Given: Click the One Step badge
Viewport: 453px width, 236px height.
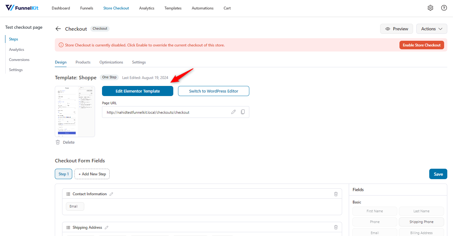Looking at the screenshot, I should point(109,77).
